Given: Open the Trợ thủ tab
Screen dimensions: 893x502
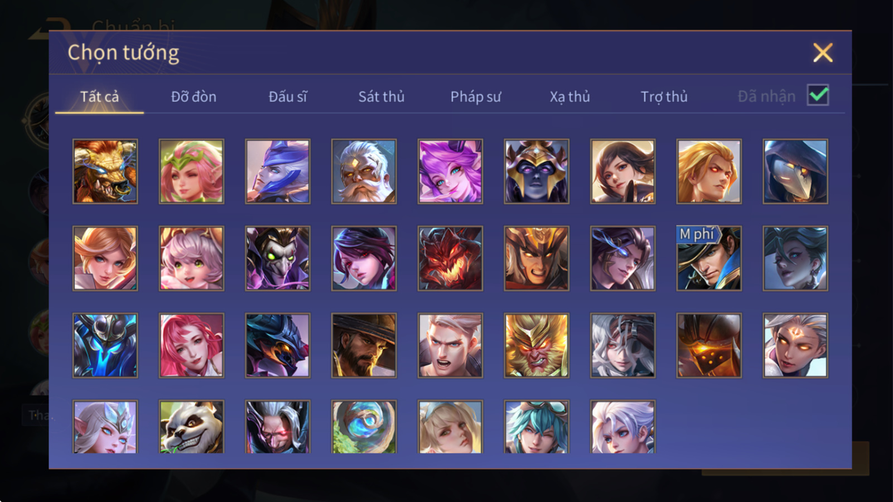Looking at the screenshot, I should click(x=664, y=96).
